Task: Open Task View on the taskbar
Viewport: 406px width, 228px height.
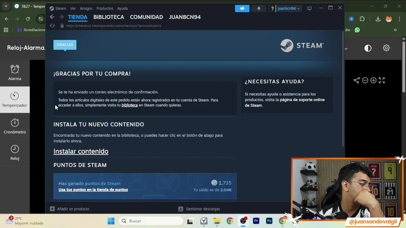Action: (190, 221)
